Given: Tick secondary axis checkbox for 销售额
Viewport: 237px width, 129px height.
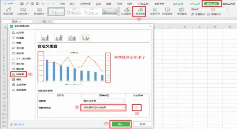Looking at the screenshot, I should click(136, 101).
